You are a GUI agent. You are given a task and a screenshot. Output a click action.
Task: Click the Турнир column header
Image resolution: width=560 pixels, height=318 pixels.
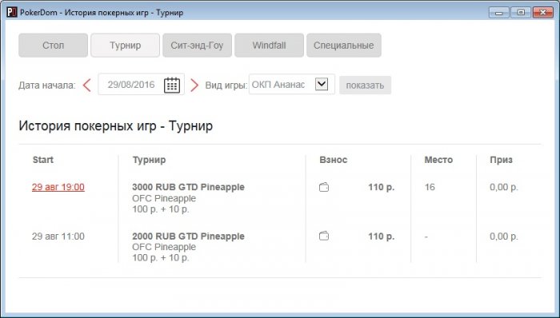tap(149, 160)
